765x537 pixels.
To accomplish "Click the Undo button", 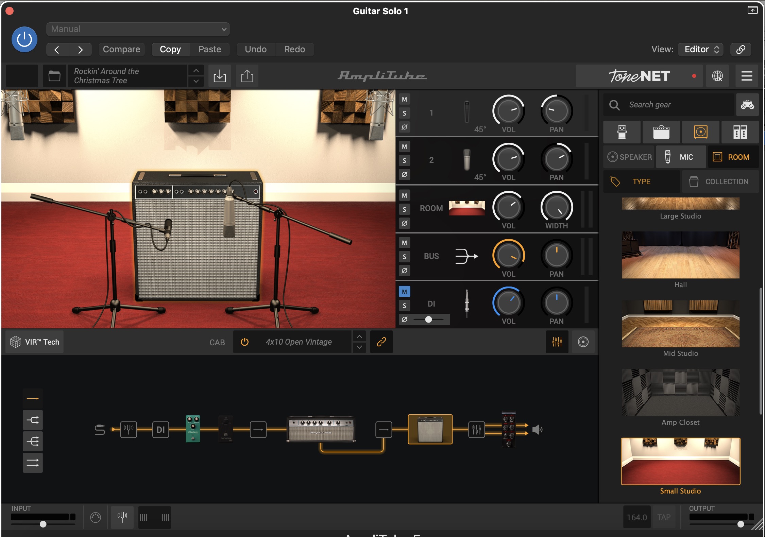I will [256, 50].
